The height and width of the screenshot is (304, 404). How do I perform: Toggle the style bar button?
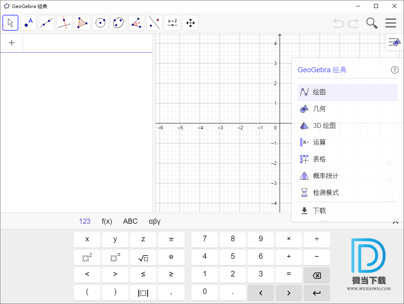click(x=394, y=42)
